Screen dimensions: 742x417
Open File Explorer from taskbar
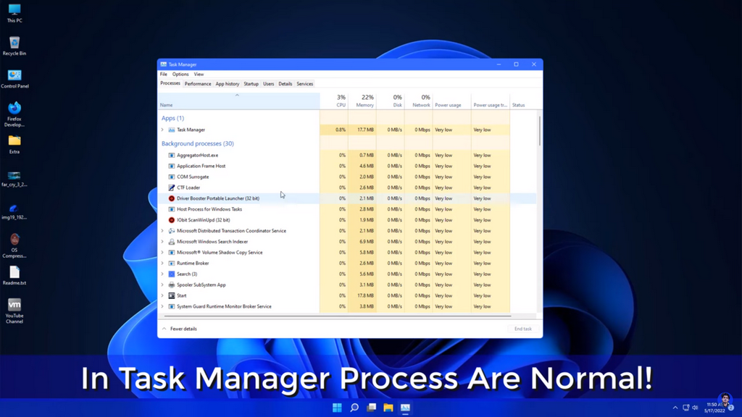point(388,408)
